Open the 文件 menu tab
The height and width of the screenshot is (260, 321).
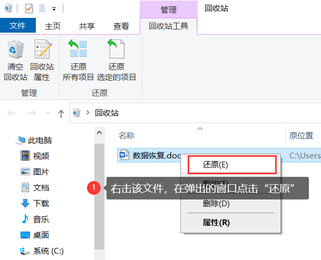point(18,26)
